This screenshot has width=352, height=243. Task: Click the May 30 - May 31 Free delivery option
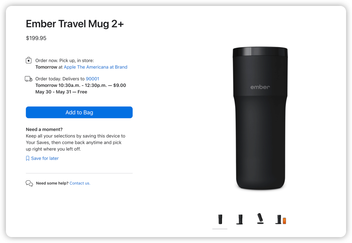pos(61,92)
